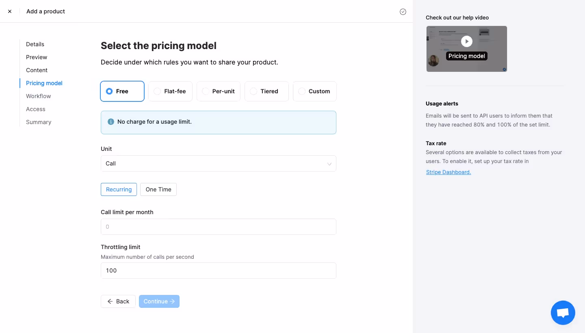Click the Back button
The height and width of the screenshot is (333, 585).
coord(118,301)
